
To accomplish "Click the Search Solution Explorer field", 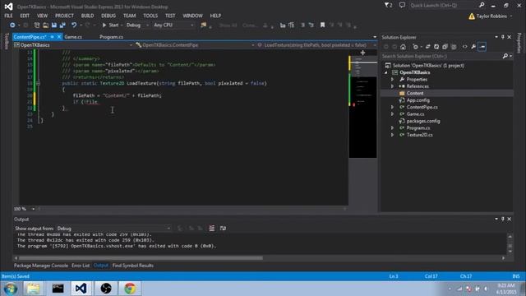I will [x=441, y=56].
